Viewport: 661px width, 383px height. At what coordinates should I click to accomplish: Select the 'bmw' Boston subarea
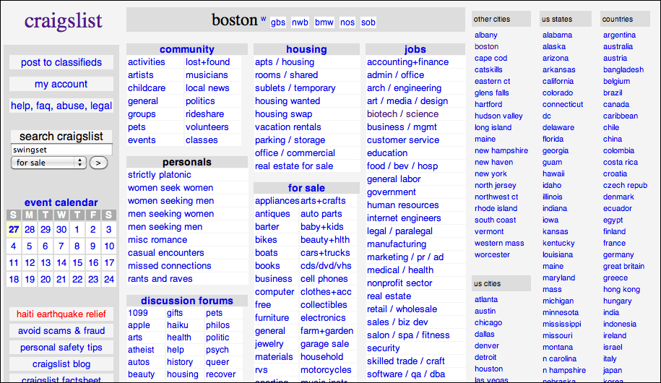[324, 22]
